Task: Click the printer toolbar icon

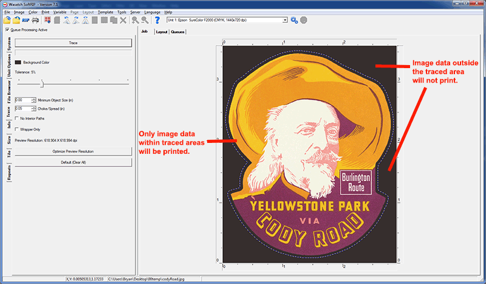Action: point(35,20)
